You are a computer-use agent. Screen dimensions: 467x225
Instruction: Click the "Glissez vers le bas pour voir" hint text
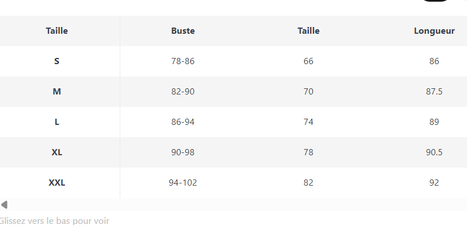pos(54,220)
